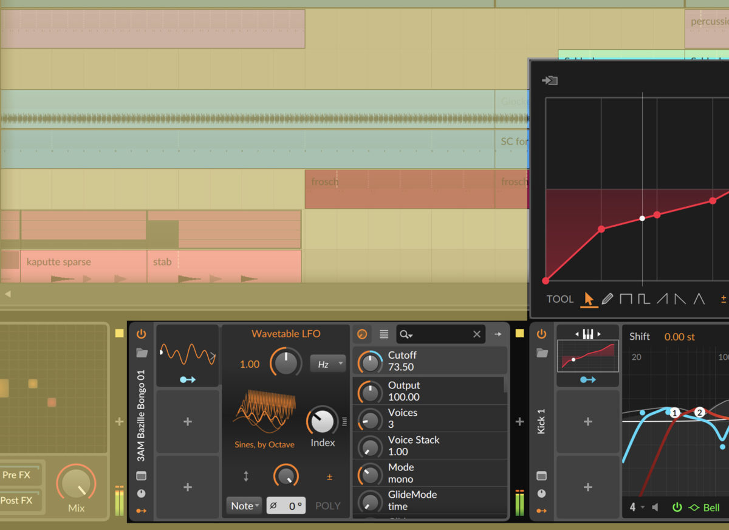Open the Note trigger mode dropdown
The image size is (729, 530).
point(245,506)
